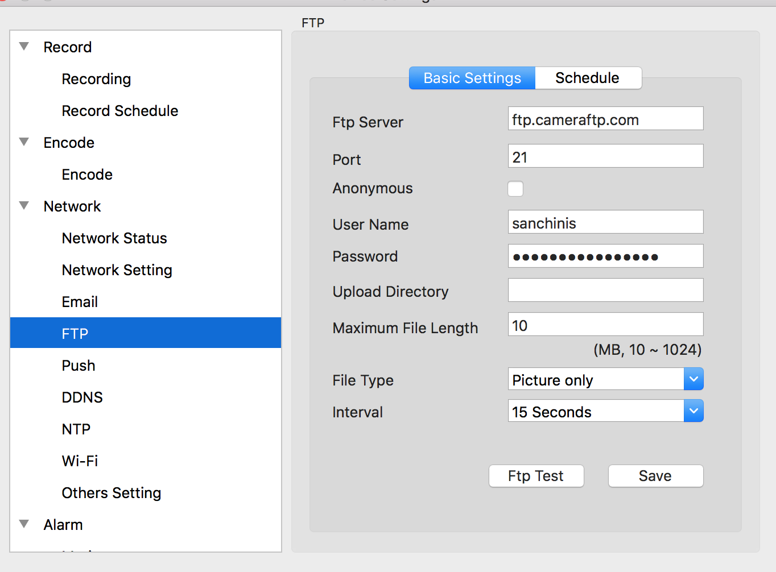Click the User Name text field

pyautogui.click(x=605, y=222)
